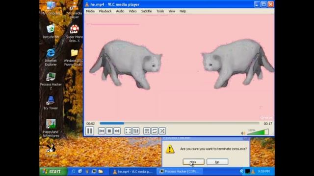Image resolution: width=314 pixels, height=176 pixels.
Task: Click No in the terminate dialog
Action: coord(217,162)
